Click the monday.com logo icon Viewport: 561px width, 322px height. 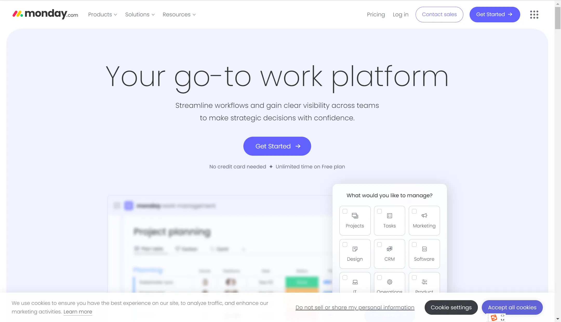(17, 14)
